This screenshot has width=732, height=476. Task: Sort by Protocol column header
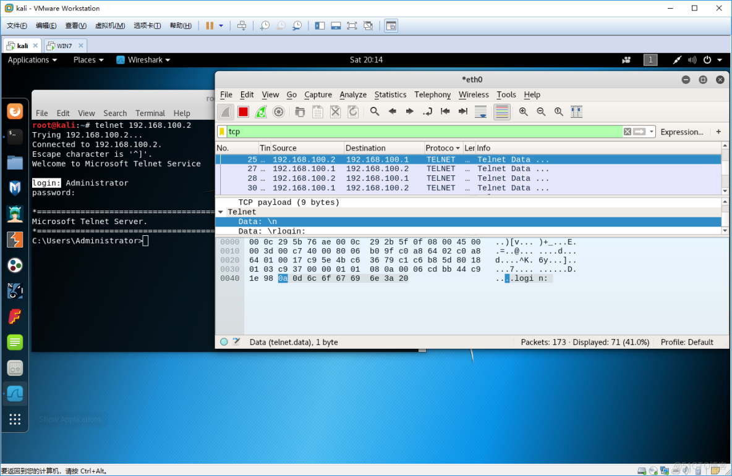click(x=443, y=148)
